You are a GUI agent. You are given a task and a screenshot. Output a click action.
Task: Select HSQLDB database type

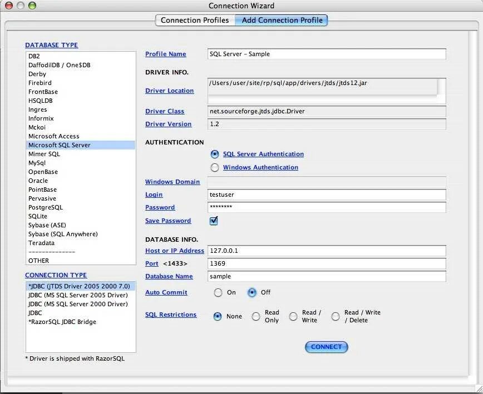[81, 101]
